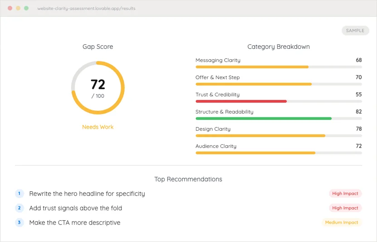Screen dimensions: 377x242
Task: Click the number 1 recommendation badge
Action: 19,194
